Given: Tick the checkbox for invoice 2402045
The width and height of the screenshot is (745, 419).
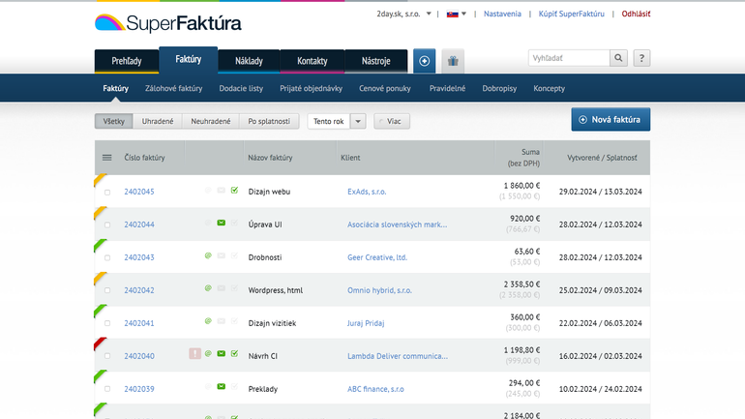Looking at the screenshot, I should (x=107, y=192).
